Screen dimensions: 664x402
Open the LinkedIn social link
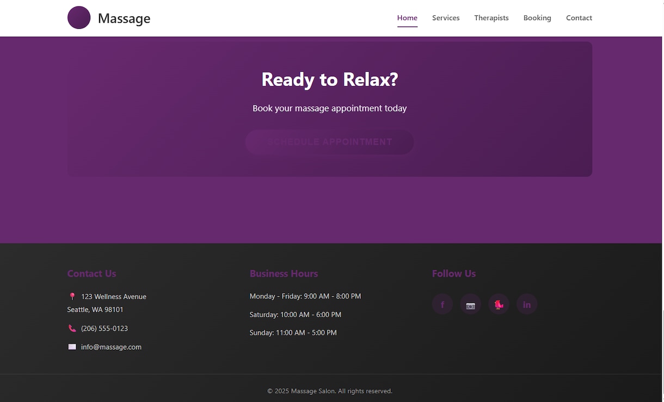pyautogui.click(x=527, y=304)
